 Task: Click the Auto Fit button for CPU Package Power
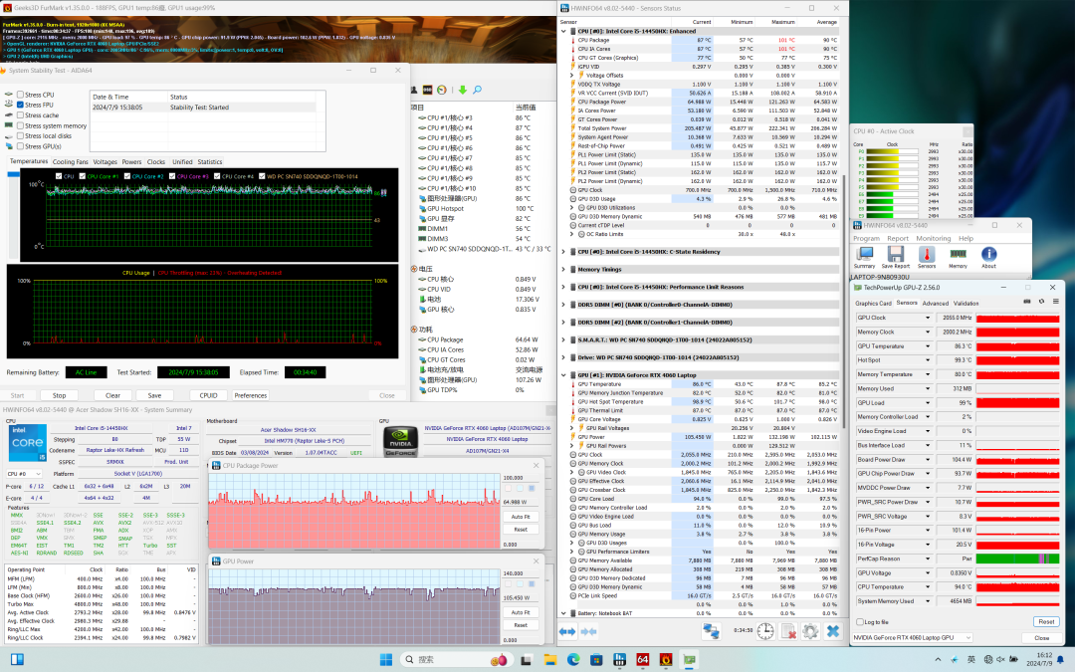pos(519,517)
